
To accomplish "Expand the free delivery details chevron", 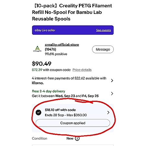I will (112, 93).
